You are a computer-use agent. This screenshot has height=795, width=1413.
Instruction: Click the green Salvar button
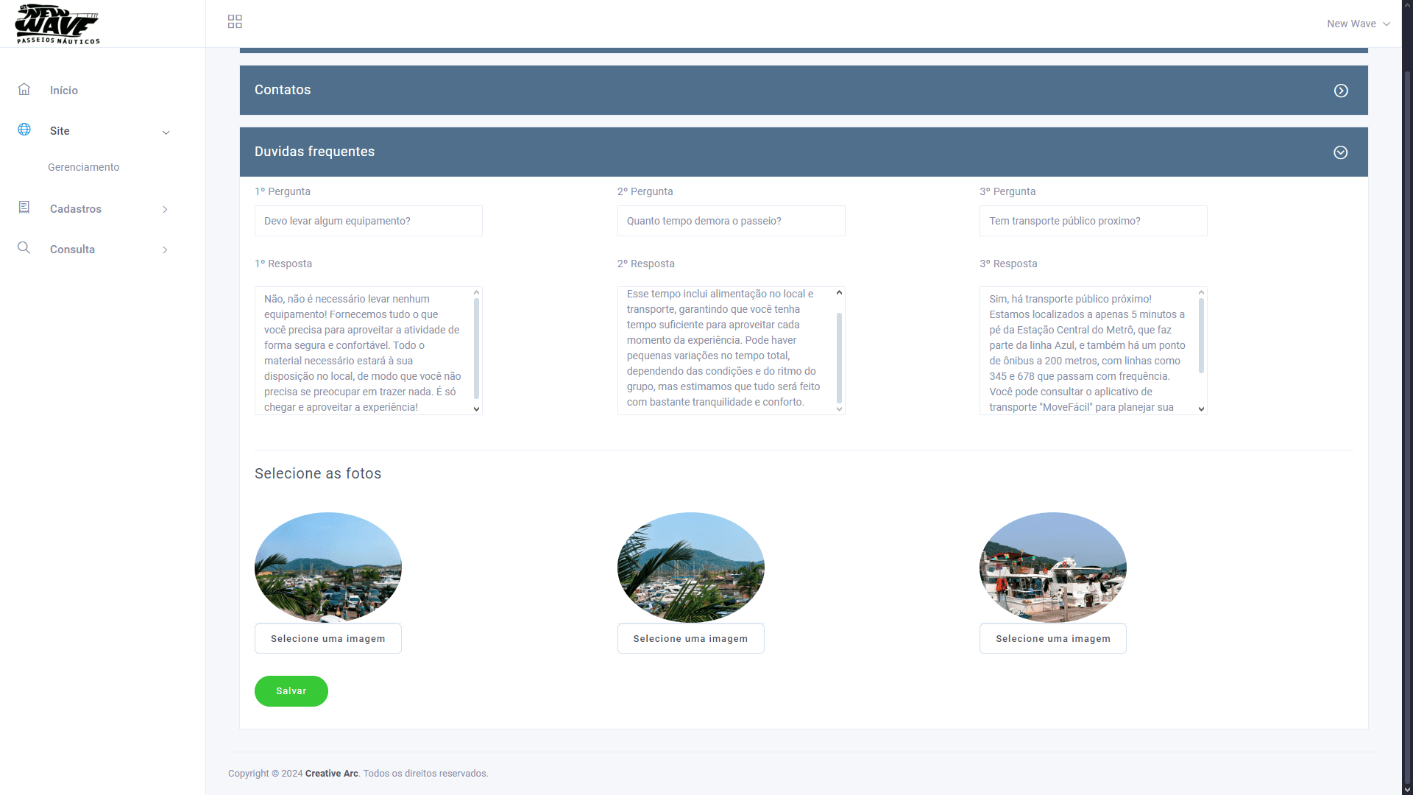[291, 691]
